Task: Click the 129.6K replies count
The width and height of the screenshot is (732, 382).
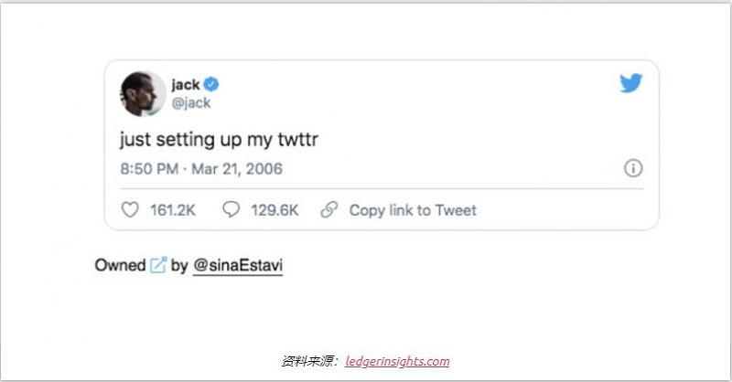Action: [275, 210]
